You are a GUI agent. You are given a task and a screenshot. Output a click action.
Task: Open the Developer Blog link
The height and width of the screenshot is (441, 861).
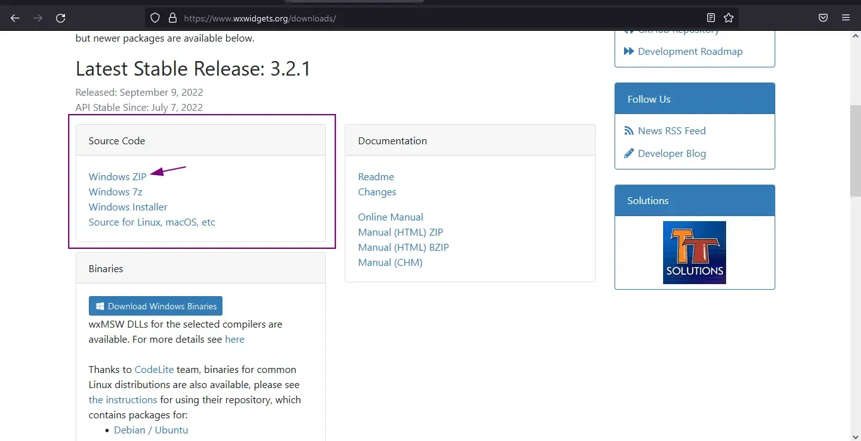point(671,154)
